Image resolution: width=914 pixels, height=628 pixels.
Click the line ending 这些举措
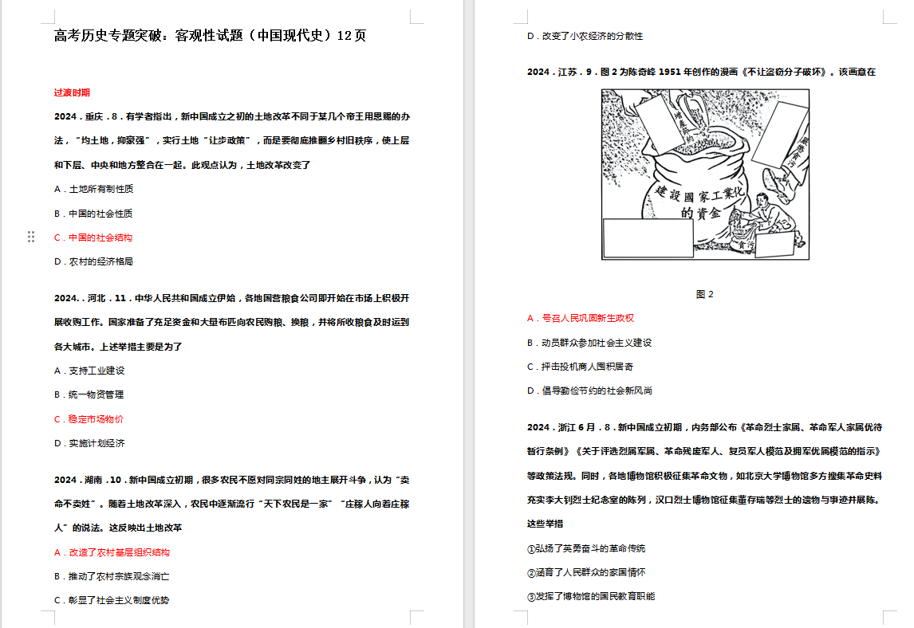(x=545, y=524)
